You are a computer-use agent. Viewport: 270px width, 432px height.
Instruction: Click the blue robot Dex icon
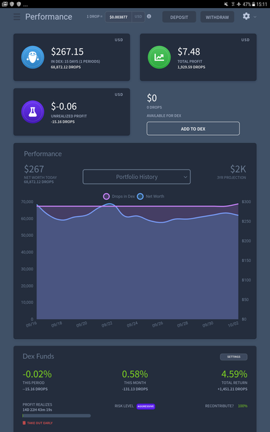33,57
